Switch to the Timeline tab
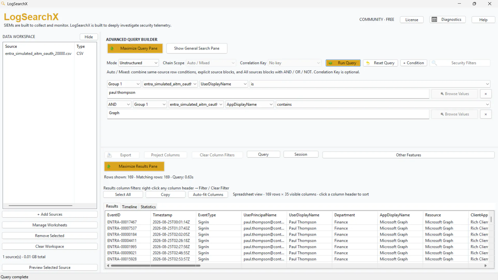 tap(129, 207)
